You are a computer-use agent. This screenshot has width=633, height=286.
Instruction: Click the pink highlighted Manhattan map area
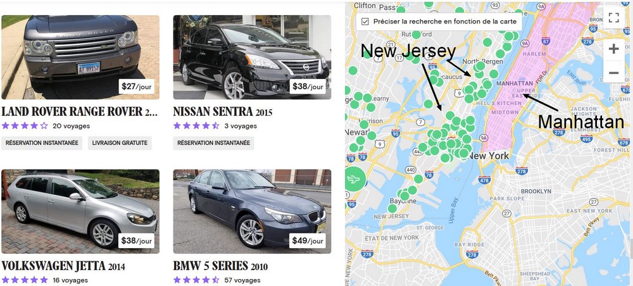coord(525,81)
